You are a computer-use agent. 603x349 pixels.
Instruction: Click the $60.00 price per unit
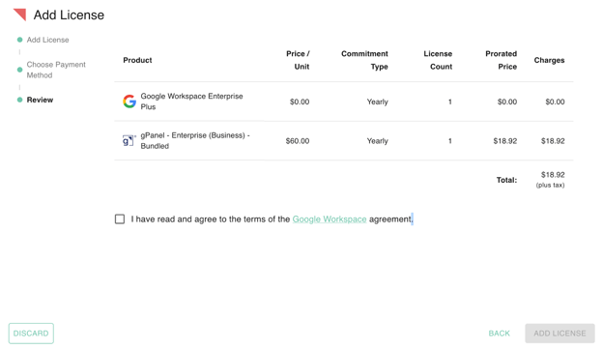point(298,141)
